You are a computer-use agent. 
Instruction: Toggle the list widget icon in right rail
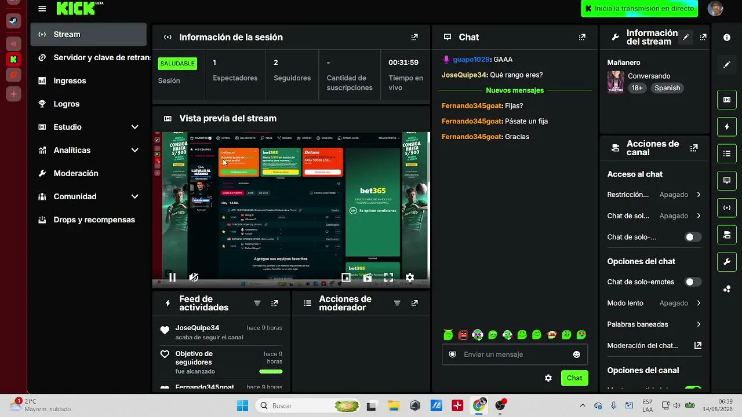727,153
